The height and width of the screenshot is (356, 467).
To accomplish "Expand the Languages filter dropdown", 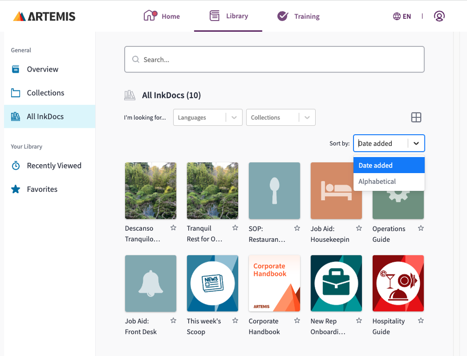I will click(x=207, y=117).
